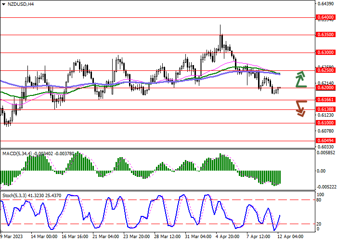Click the green upward zigzag arrow

coord(301,79)
